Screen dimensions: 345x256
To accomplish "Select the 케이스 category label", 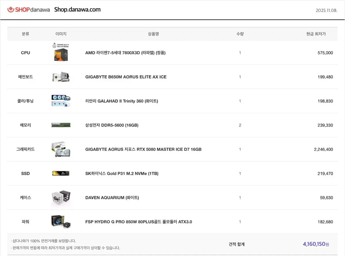I will click(25, 197).
